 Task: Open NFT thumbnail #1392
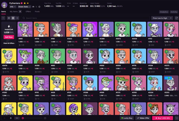[x=9, y=83]
